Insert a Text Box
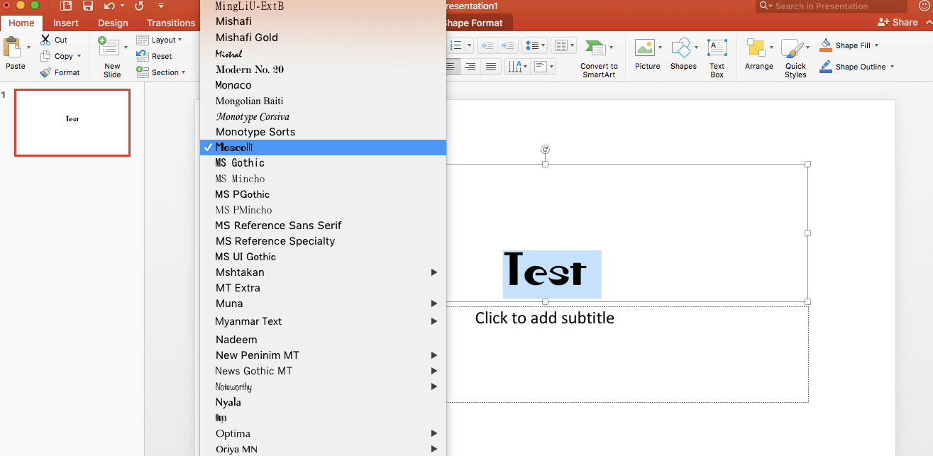Viewport: 933px width, 456px height. (x=717, y=48)
